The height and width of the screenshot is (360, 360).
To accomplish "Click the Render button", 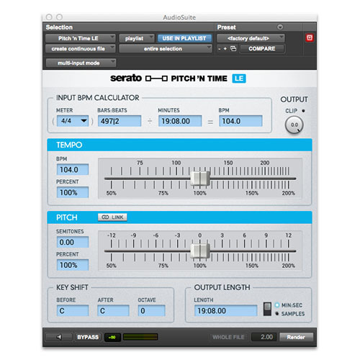I will coord(296,337).
